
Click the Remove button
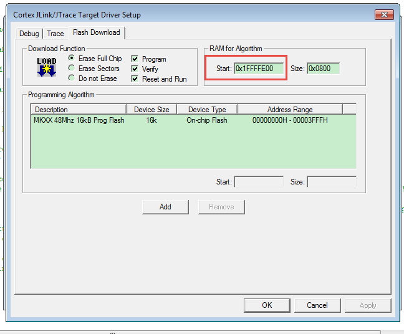click(221, 207)
